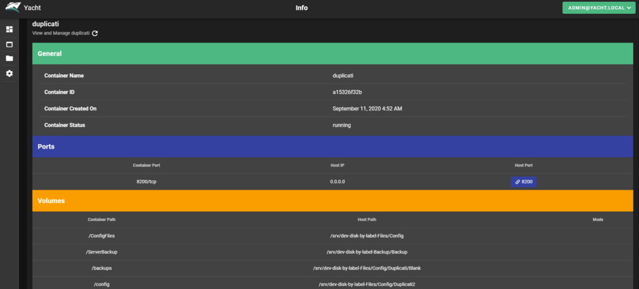Open the Dashboard sidebar icon

9,29
